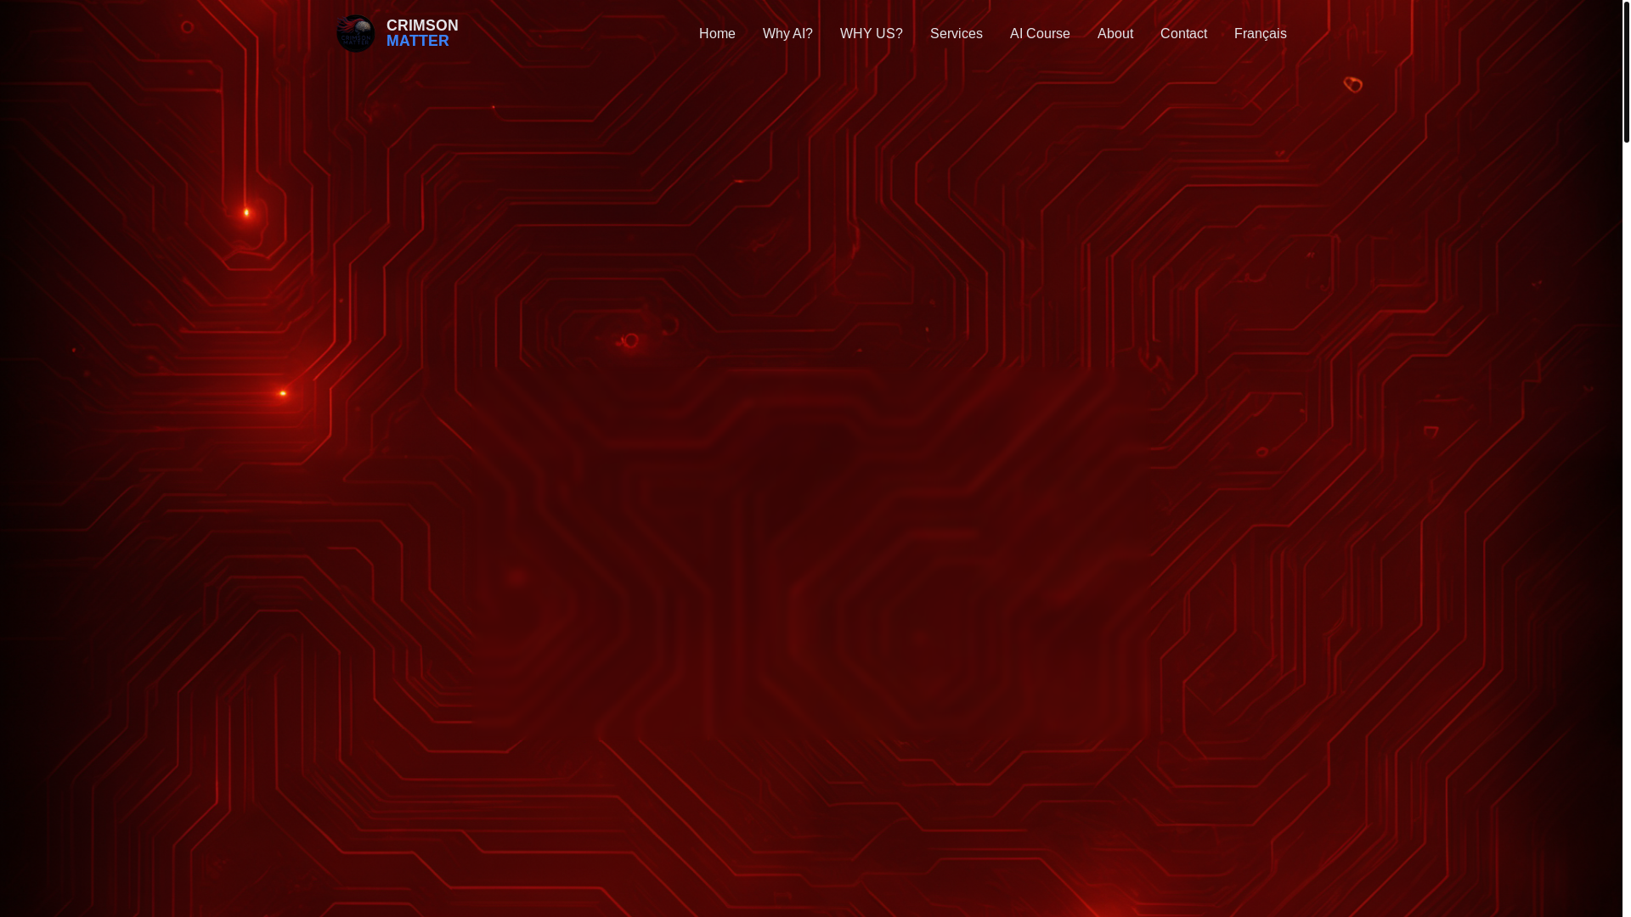Open the WHY US? nav link
Viewport: 1631px width, 917px height.
(x=872, y=34)
